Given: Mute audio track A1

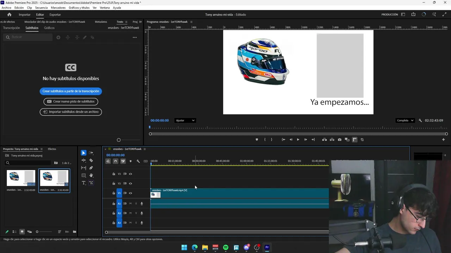Looking at the screenshot, I should 130,203.
